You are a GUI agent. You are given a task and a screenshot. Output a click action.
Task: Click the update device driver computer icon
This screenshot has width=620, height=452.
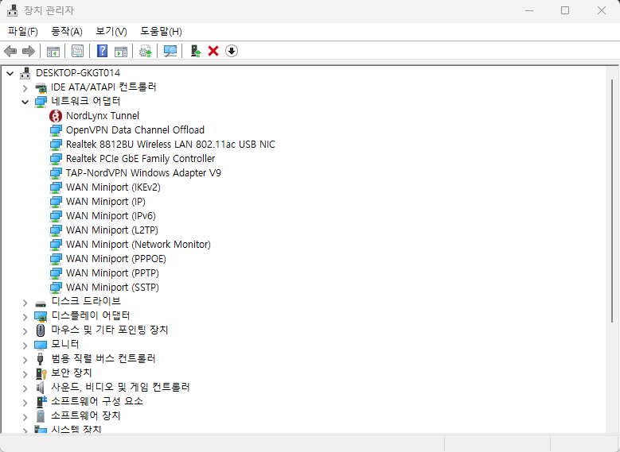pos(195,52)
